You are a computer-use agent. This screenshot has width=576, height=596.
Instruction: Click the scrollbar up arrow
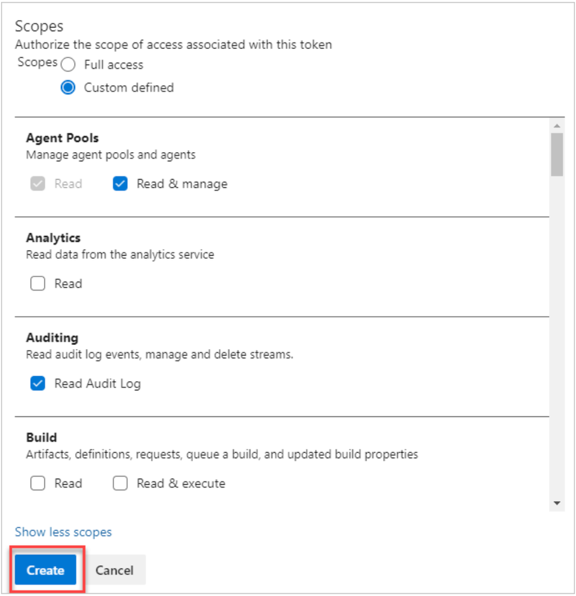(x=557, y=125)
